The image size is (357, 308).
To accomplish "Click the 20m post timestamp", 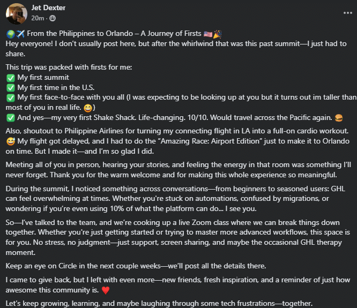I will pos(37,18).
